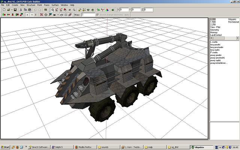Viewport: 240px width, 150px height.
Task: Click the Y coordinate input field
Action: click(136, 10)
